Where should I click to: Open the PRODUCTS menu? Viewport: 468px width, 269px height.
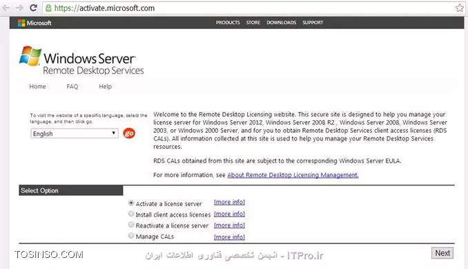pyautogui.click(x=228, y=22)
